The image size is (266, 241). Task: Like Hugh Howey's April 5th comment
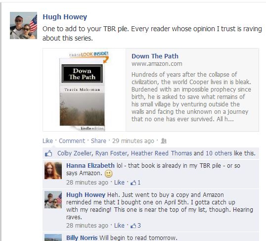pyautogui.click(x=119, y=226)
